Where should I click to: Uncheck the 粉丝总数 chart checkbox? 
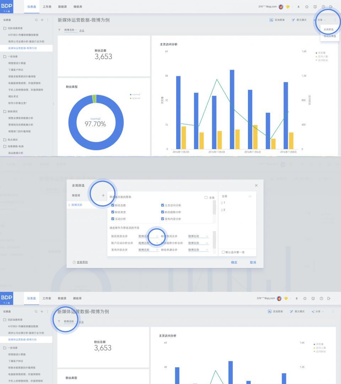113,205
